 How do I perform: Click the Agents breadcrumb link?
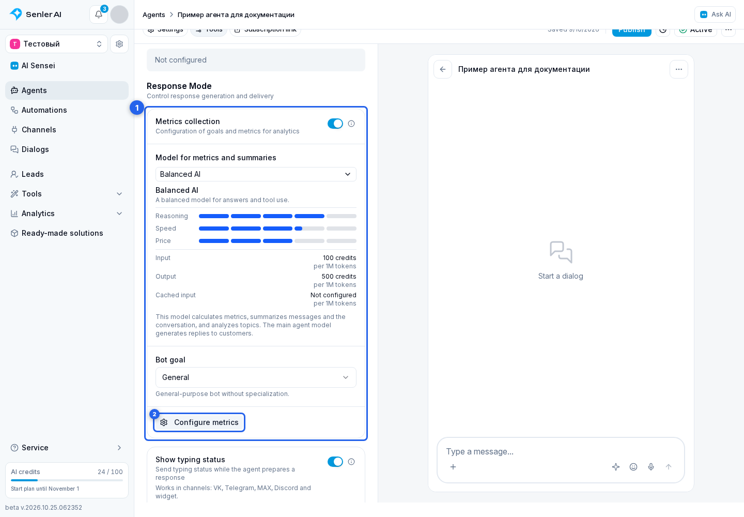coord(154,14)
